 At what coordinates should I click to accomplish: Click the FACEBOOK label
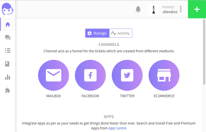coord(90,96)
